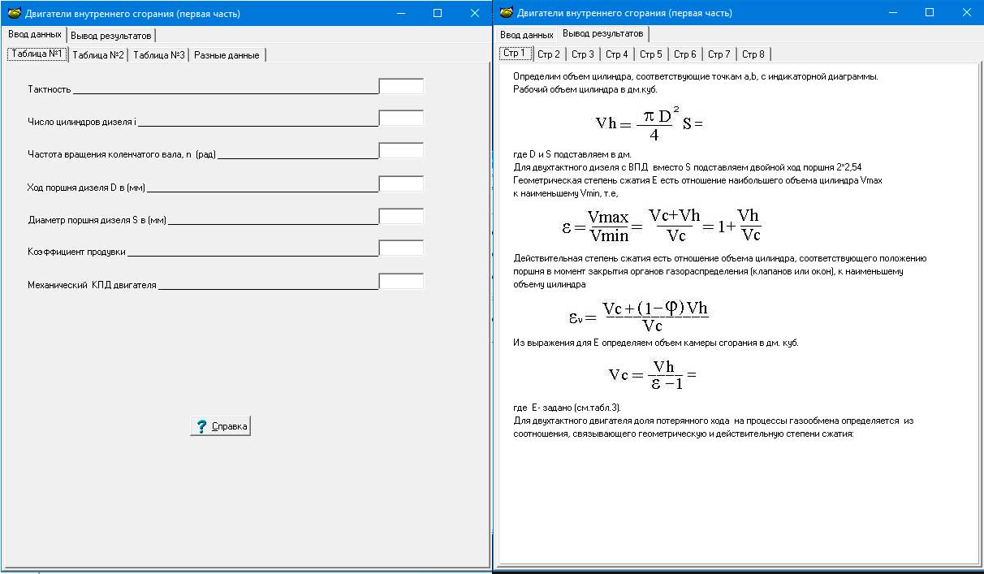Image resolution: width=984 pixels, height=574 pixels.
Task: Click the line 'Рабочий объем цилиндра в дм.куб.'
Action: pos(585,89)
